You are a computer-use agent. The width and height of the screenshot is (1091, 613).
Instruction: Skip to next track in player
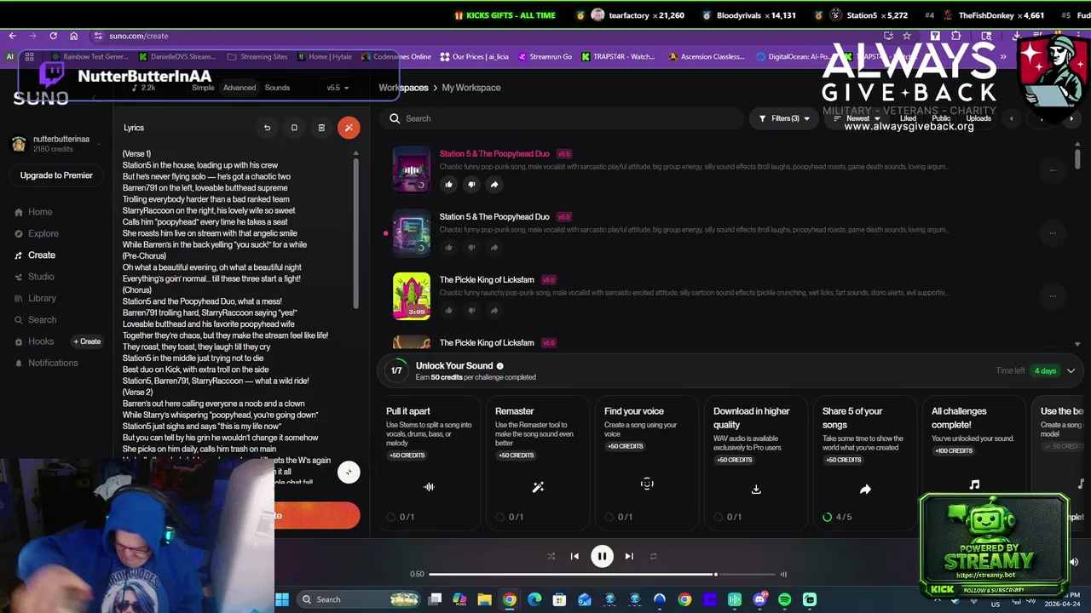(x=629, y=556)
